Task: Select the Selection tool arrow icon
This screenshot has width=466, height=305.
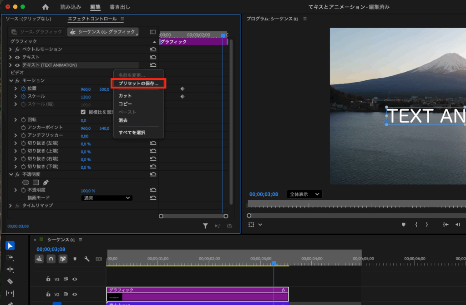Action: (x=10, y=246)
